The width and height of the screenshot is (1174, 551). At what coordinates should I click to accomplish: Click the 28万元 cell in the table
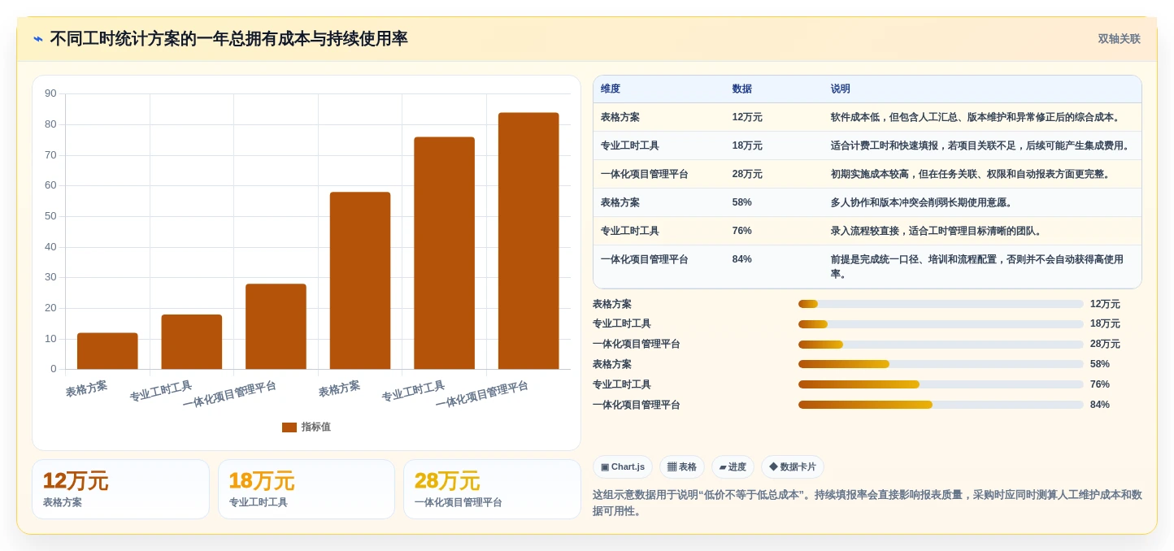pyautogui.click(x=747, y=175)
